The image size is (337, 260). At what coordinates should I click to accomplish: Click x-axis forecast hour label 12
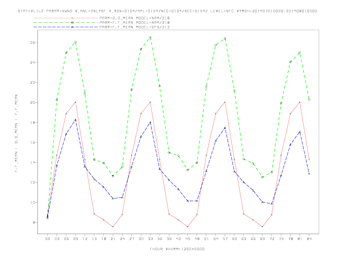[x=85, y=239]
